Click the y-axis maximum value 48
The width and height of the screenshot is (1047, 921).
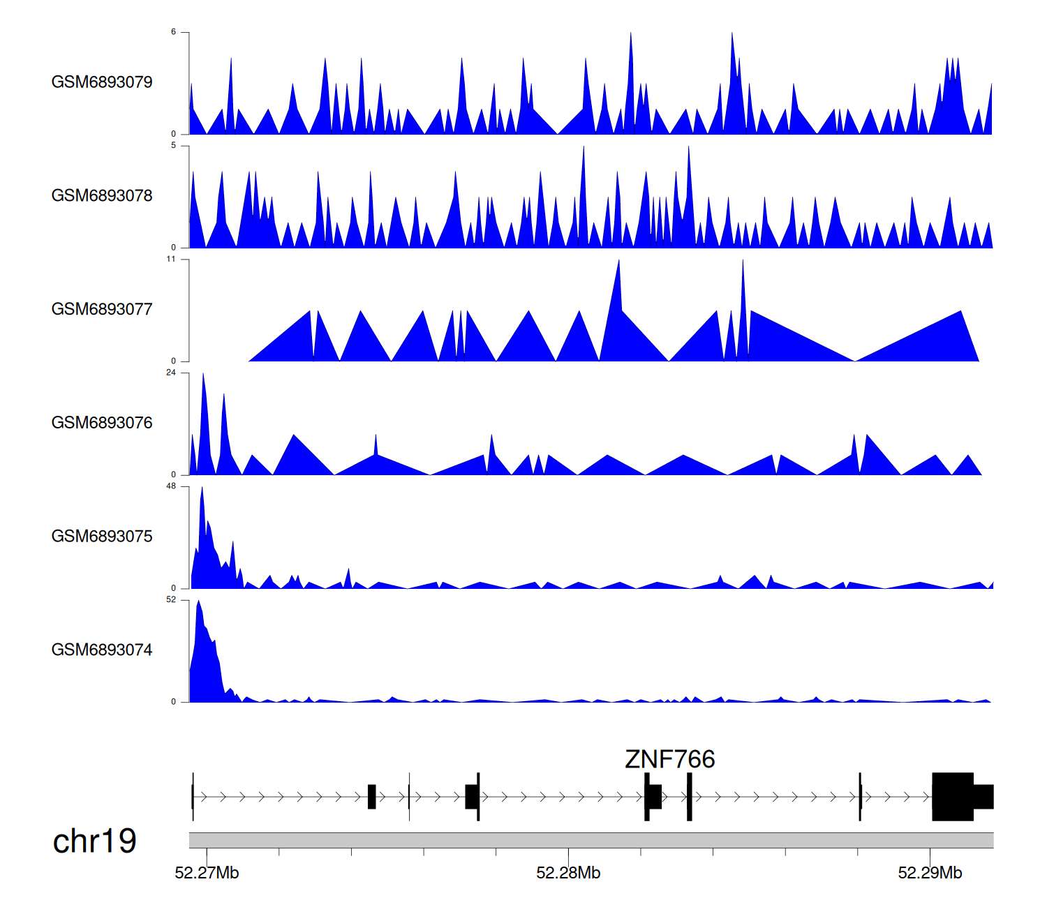coord(171,486)
